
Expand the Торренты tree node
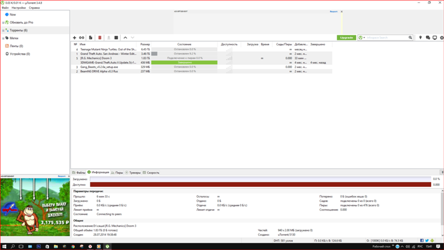(x=3, y=30)
